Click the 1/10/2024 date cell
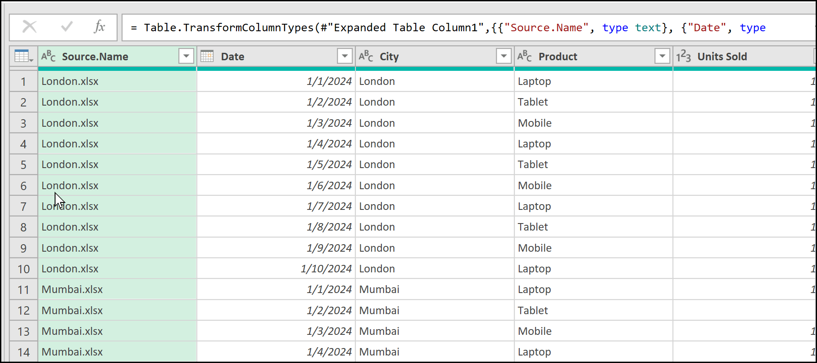The width and height of the screenshot is (817, 363). point(326,269)
